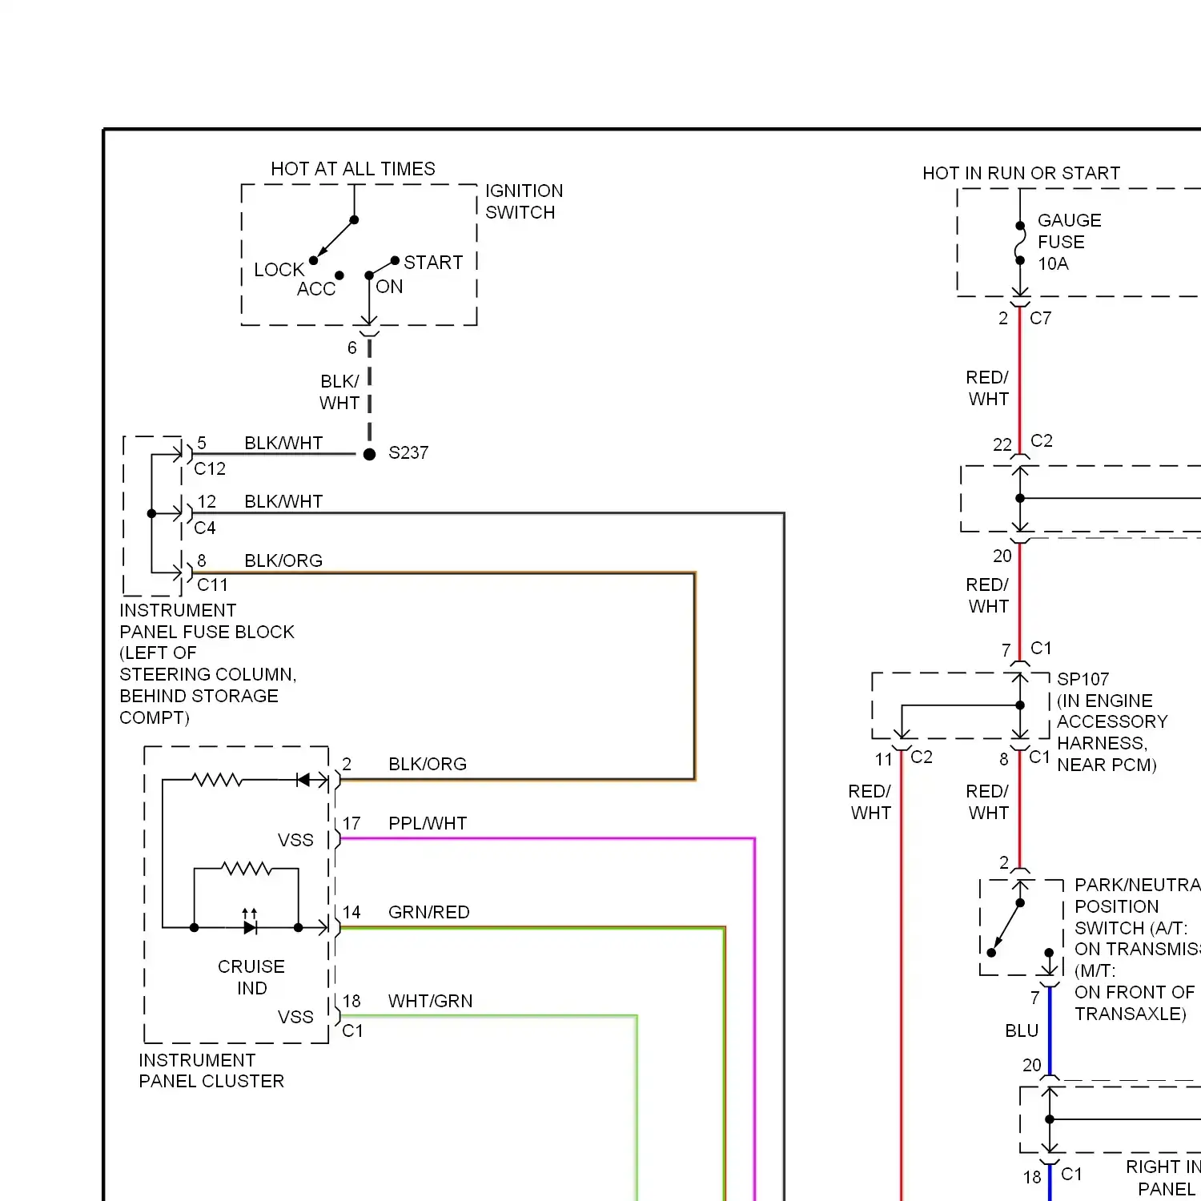Click the BLU wire label
The image size is (1201, 1201).
(x=1022, y=1030)
